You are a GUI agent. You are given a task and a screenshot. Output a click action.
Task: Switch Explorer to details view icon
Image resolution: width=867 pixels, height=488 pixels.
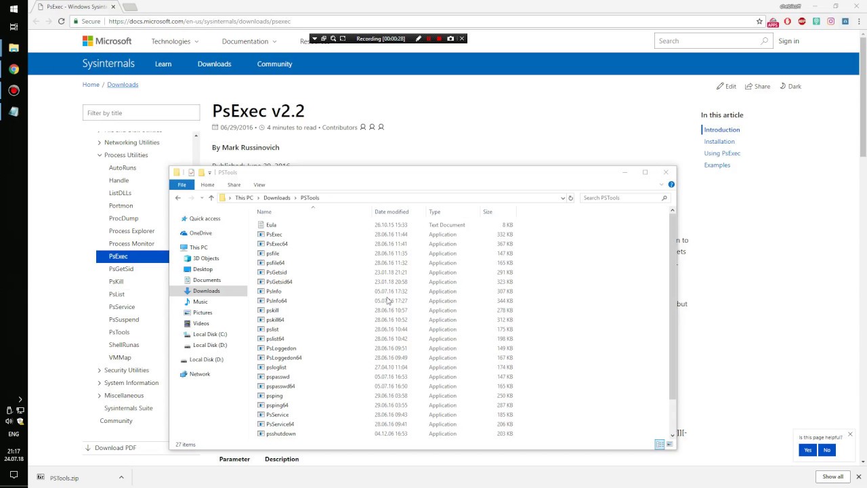pos(659,444)
